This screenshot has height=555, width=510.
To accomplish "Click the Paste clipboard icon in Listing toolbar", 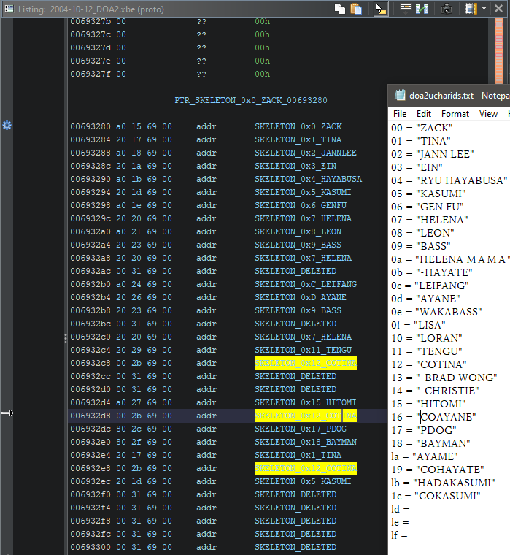I will click(x=356, y=9).
